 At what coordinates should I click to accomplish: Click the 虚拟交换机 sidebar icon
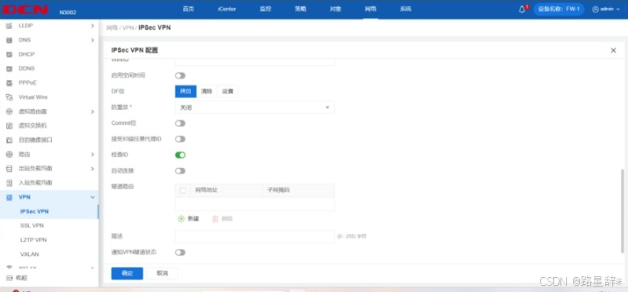click(x=9, y=126)
